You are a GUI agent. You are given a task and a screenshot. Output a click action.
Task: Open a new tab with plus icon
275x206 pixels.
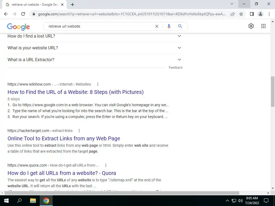tap(73, 5)
